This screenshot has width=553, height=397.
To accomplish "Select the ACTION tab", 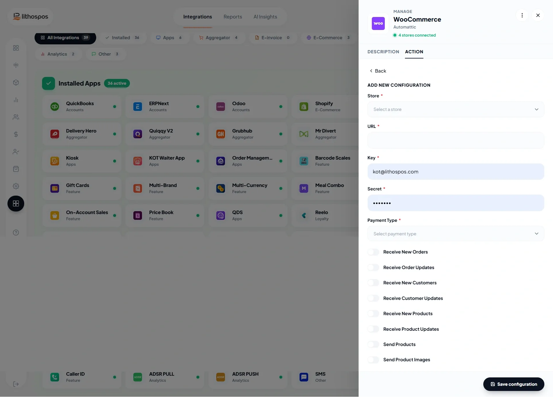I will tap(414, 52).
